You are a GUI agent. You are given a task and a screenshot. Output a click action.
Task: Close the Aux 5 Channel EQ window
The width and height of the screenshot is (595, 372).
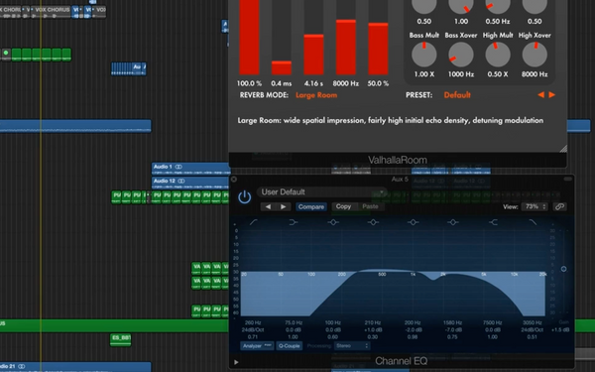click(x=234, y=179)
